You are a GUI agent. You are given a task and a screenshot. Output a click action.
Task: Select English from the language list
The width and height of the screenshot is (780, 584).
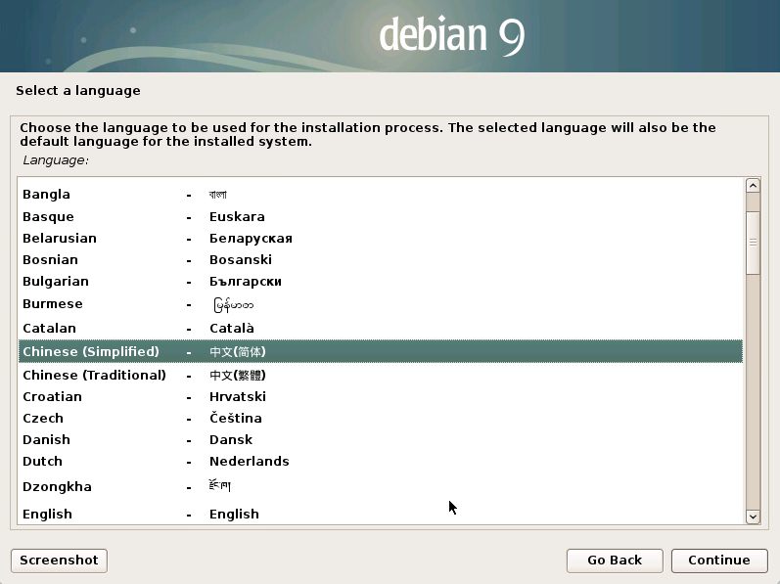coord(381,514)
